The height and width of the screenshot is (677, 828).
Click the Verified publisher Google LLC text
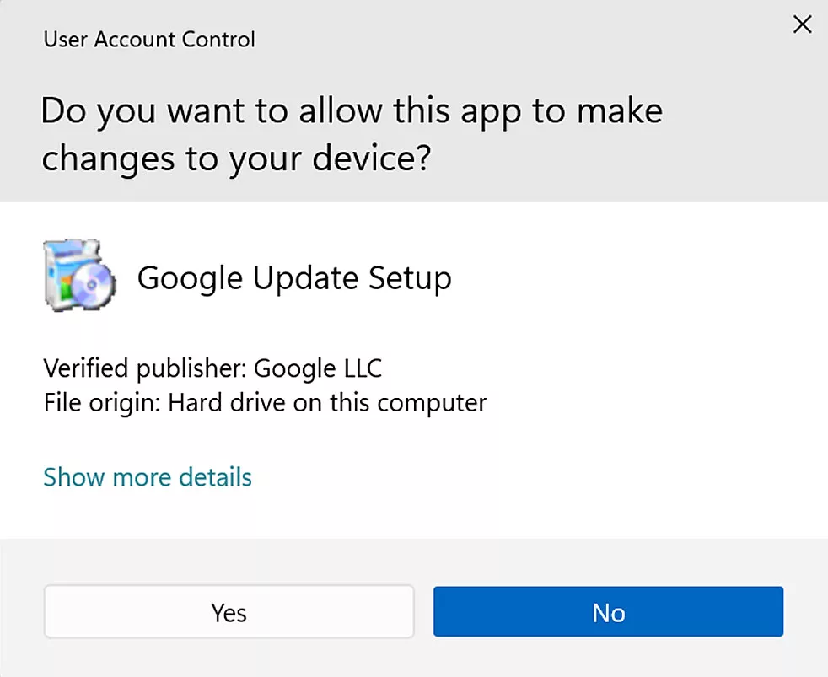click(212, 368)
